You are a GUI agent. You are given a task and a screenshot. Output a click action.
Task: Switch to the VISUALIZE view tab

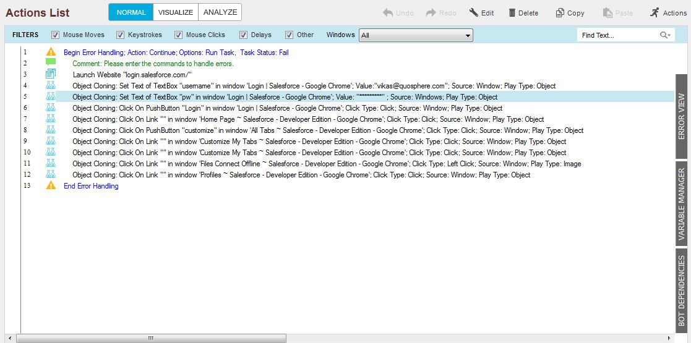click(x=176, y=12)
